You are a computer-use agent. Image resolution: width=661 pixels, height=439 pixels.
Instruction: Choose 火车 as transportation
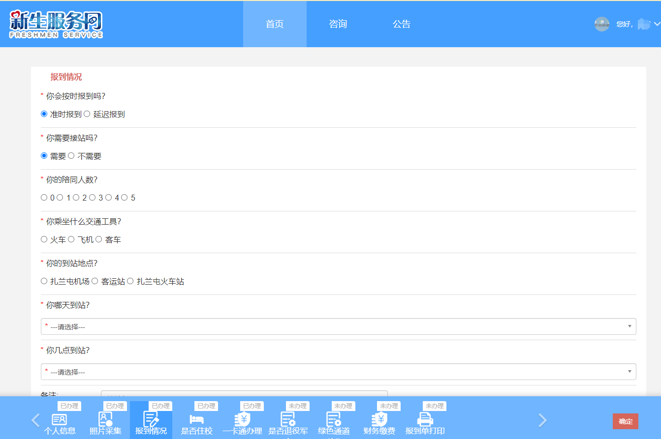click(x=44, y=239)
